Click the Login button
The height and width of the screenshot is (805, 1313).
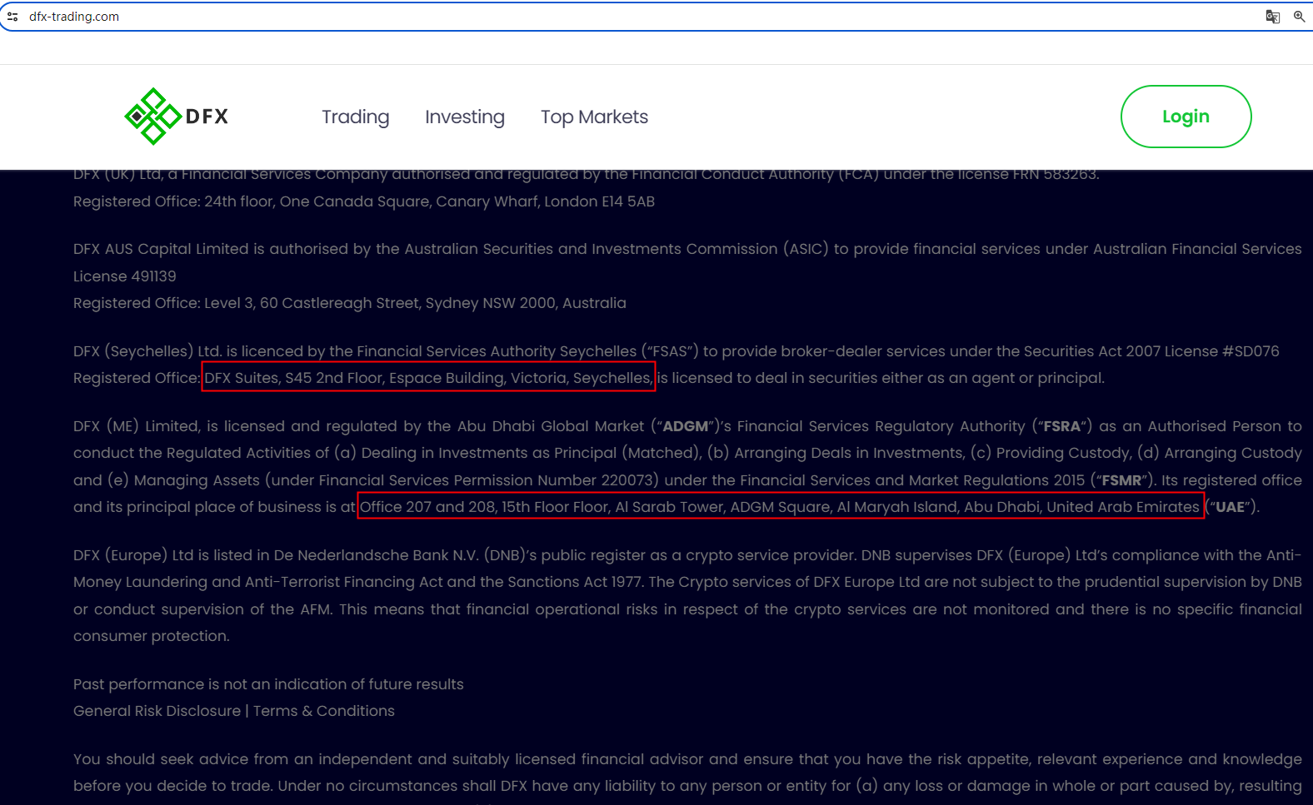[1186, 117]
